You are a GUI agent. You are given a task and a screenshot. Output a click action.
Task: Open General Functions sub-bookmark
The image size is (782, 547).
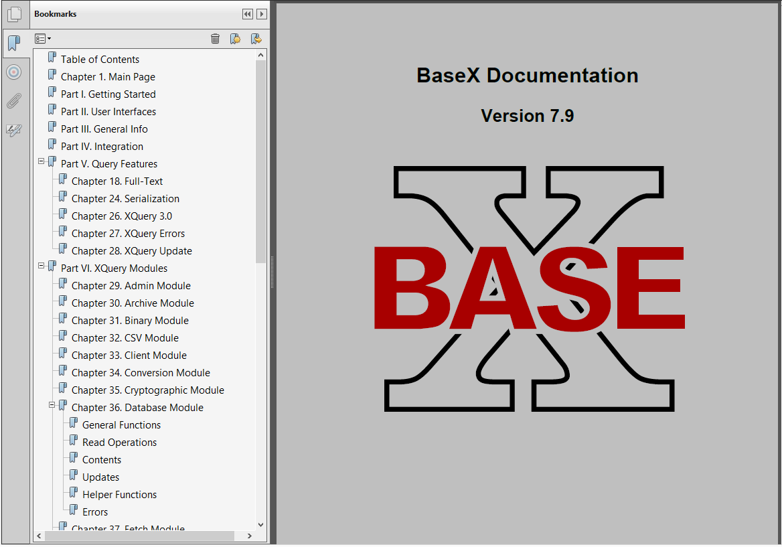(121, 425)
